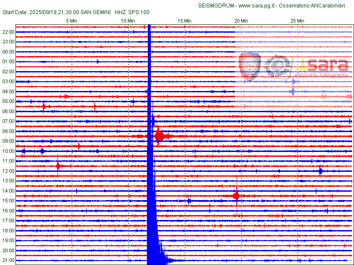Click the blue event on the 12:00 trace
This screenshot has height=265, width=354.
point(320,170)
